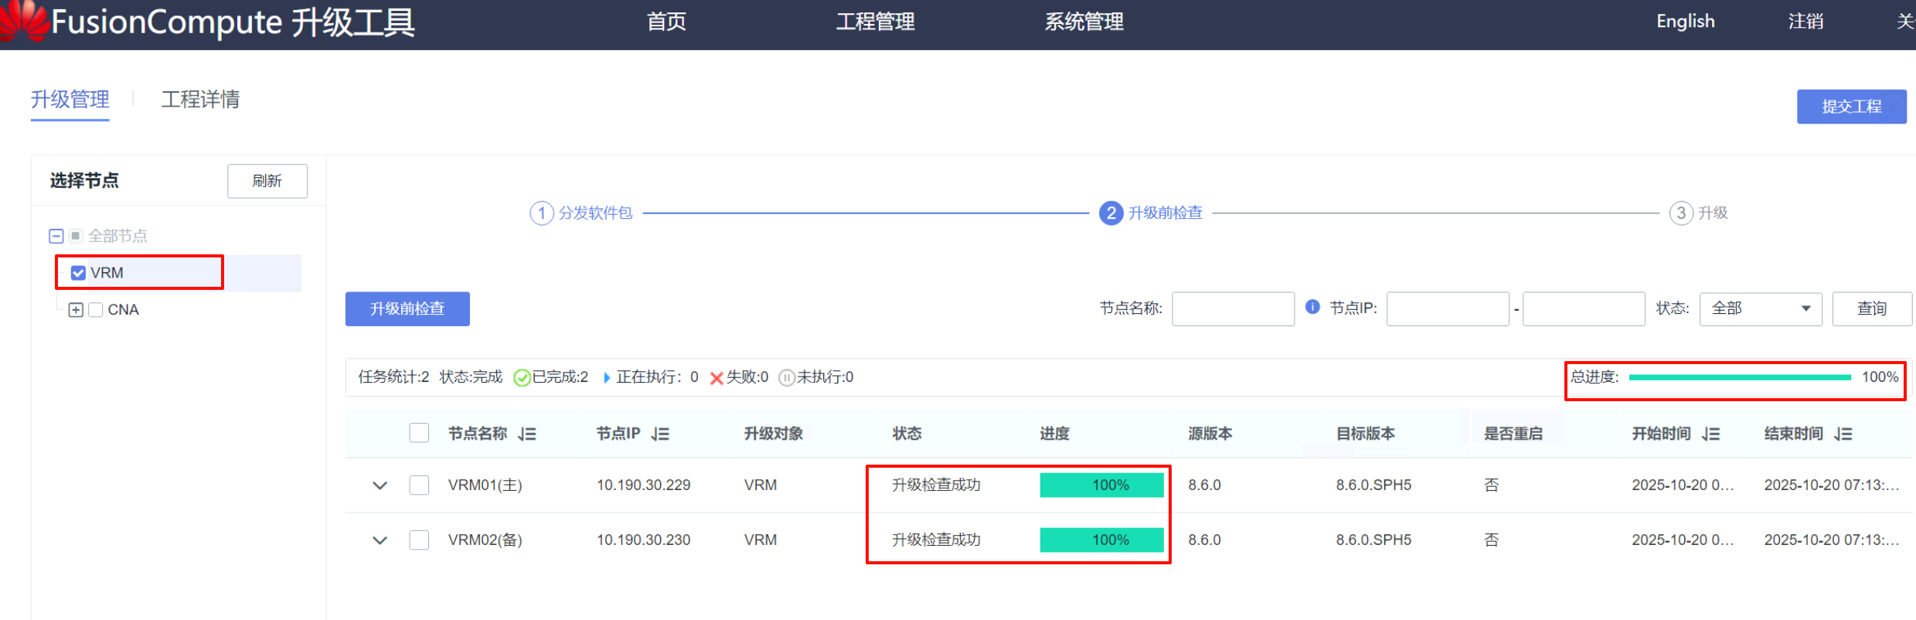Click the node IP info icon
The width and height of the screenshot is (1916, 620).
click(1312, 307)
